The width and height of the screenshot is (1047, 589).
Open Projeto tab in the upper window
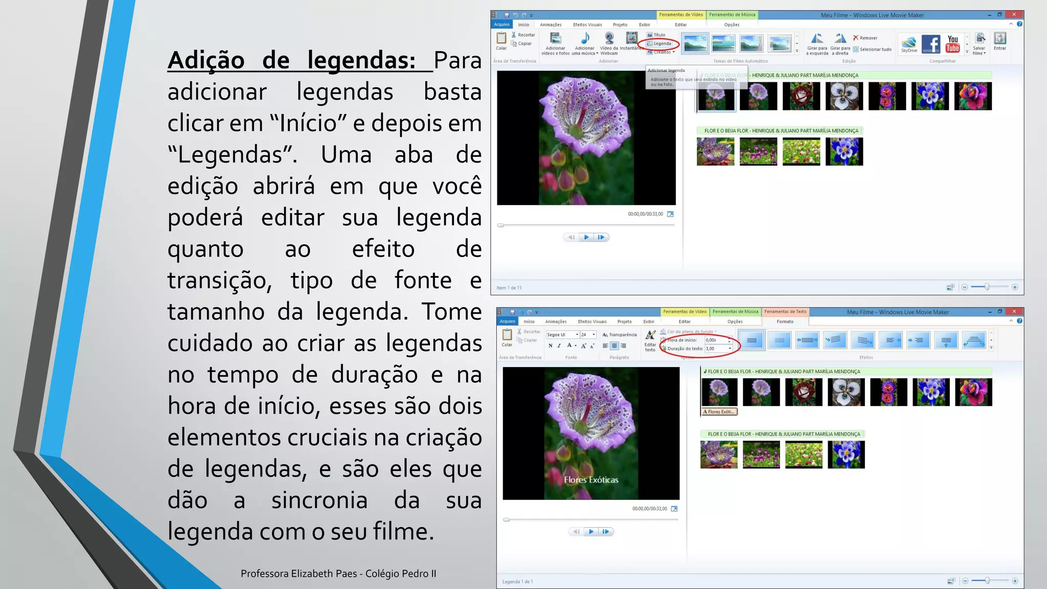[x=620, y=25]
